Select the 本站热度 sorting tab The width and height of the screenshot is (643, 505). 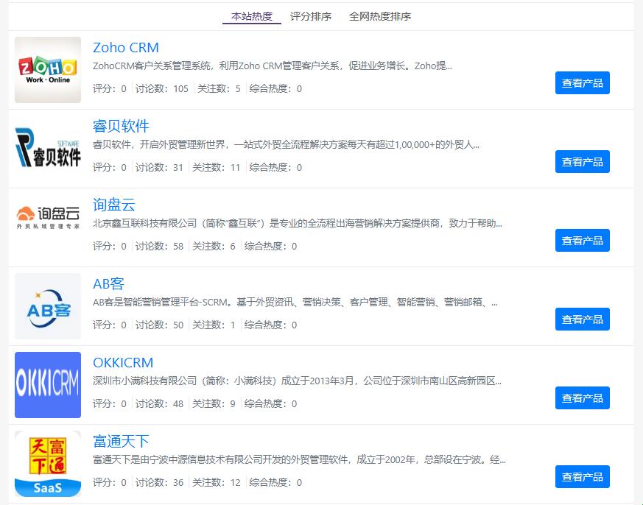click(x=252, y=16)
